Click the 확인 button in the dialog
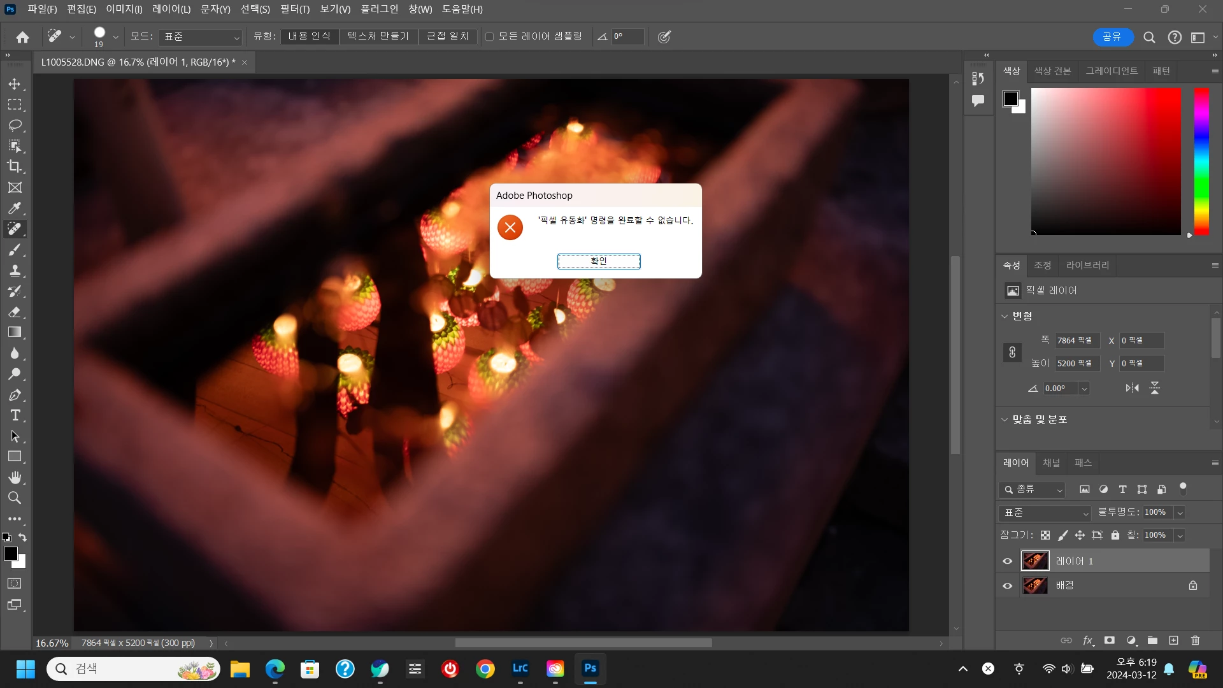 point(598,261)
